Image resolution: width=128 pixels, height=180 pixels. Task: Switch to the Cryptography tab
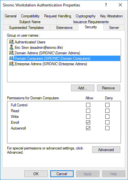point(86,16)
